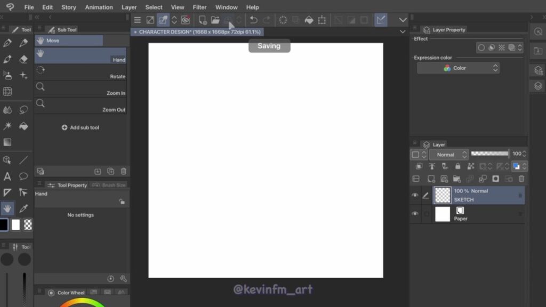This screenshot has width=546, height=307.
Task: Select the Auto select magic wand tool
Action: (7, 126)
